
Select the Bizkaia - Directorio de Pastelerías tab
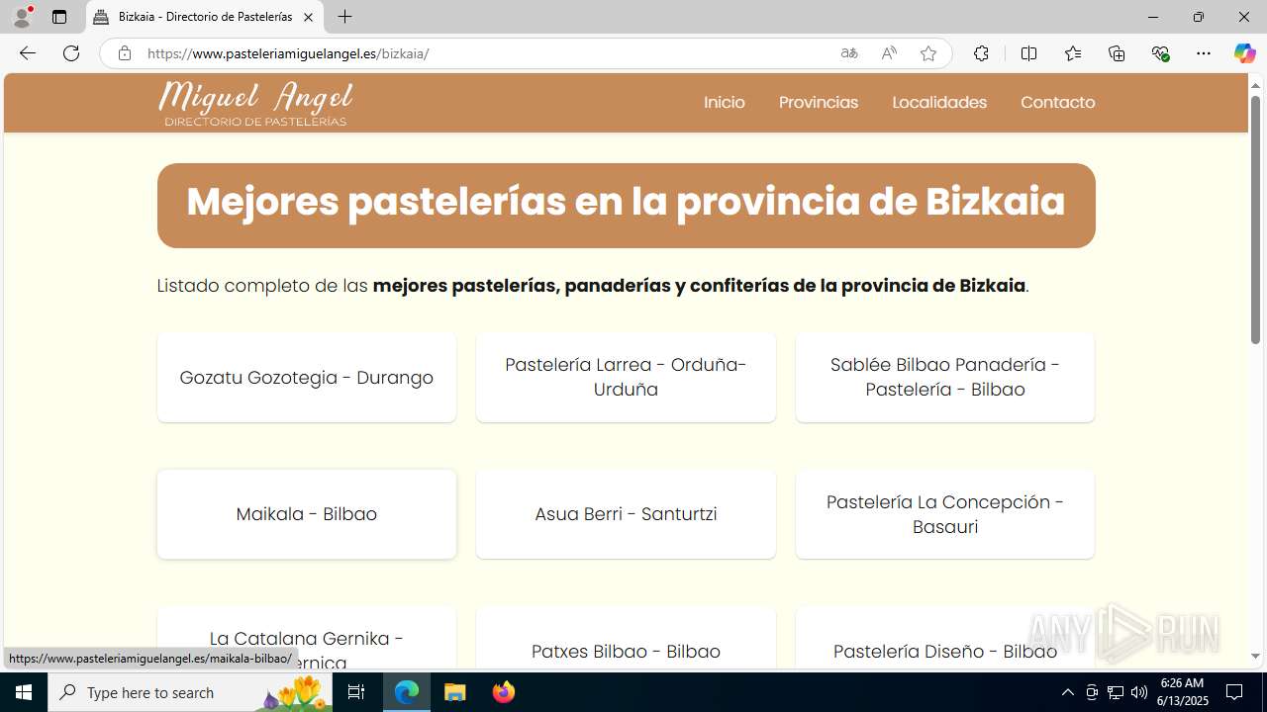pyautogui.click(x=205, y=17)
